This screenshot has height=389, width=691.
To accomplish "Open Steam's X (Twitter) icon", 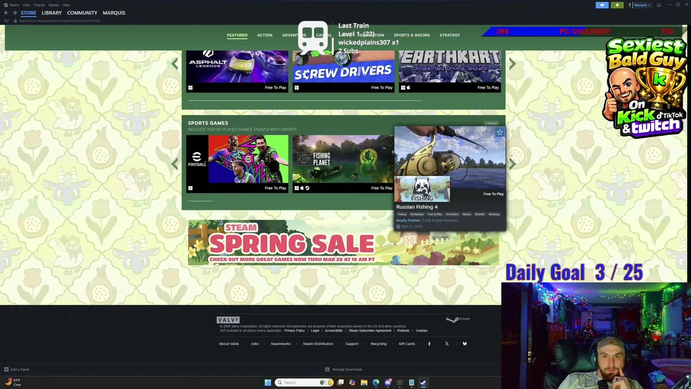I will [x=446, y=344].
